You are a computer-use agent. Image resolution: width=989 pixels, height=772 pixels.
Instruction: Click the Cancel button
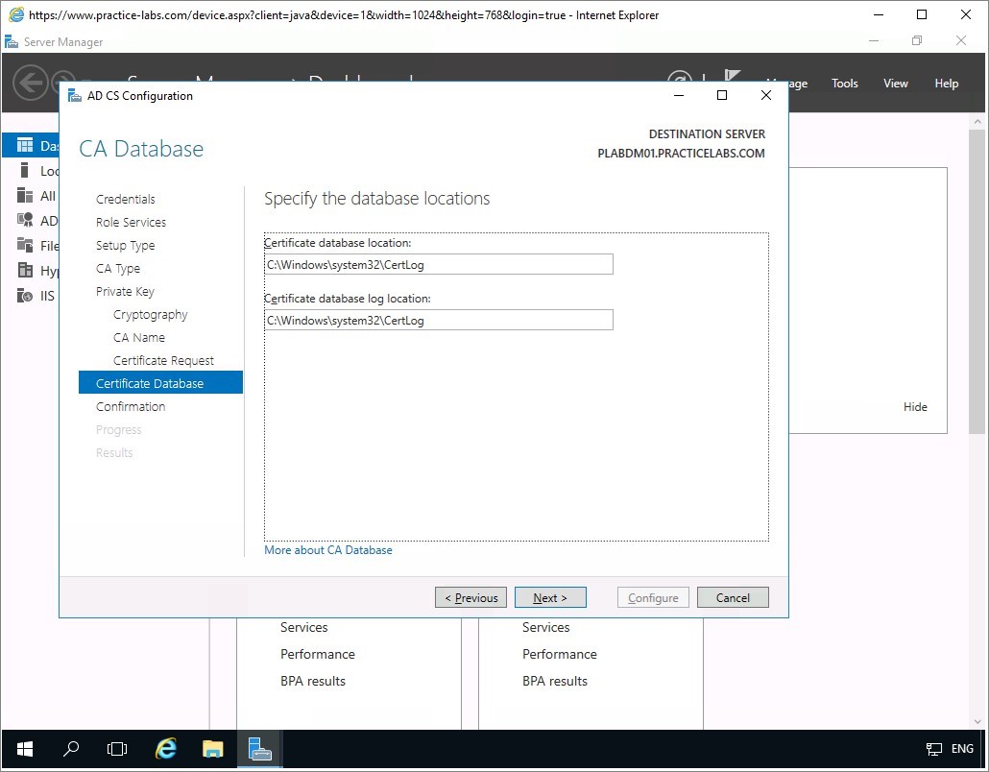733,597
